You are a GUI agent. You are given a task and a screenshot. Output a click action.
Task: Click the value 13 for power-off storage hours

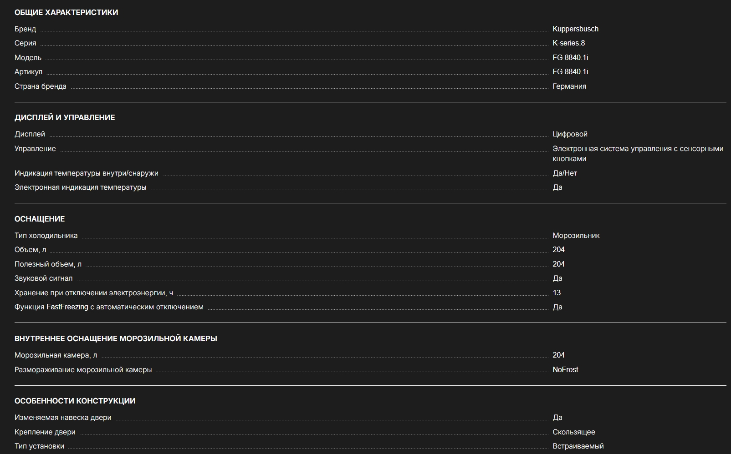pos(557,293)
